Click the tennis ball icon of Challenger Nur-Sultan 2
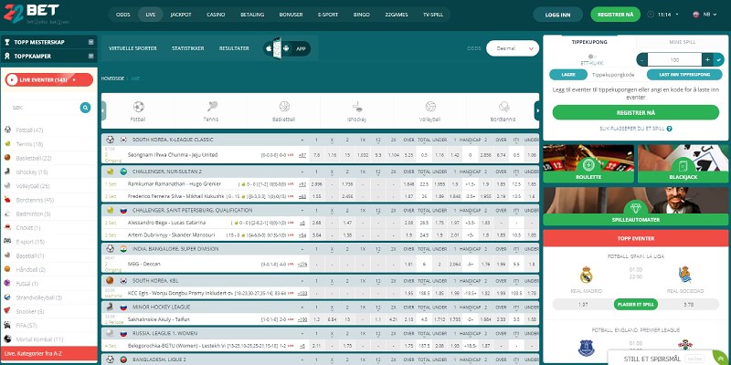 point(110,172)
